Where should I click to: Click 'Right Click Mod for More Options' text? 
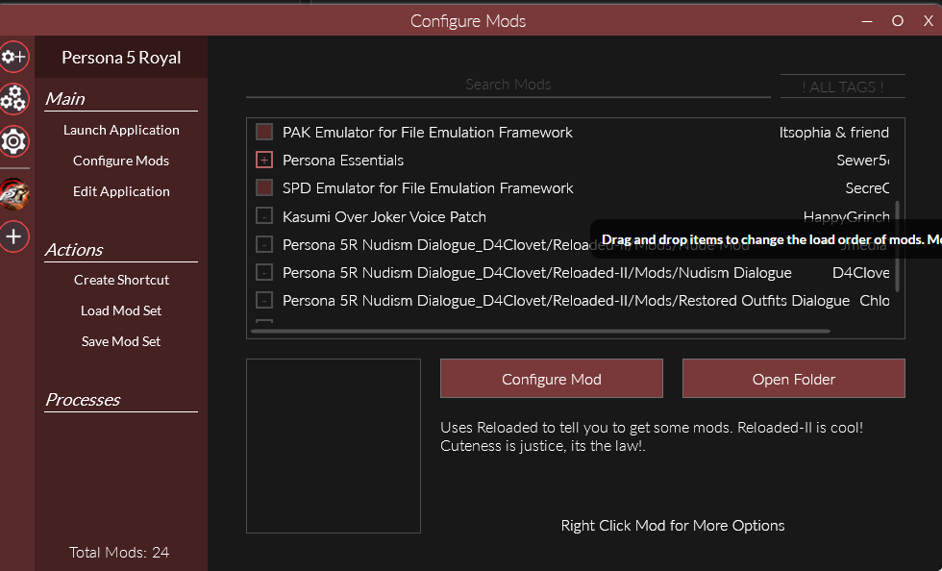(673, 525)
